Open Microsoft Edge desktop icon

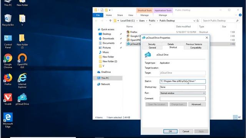8,120
